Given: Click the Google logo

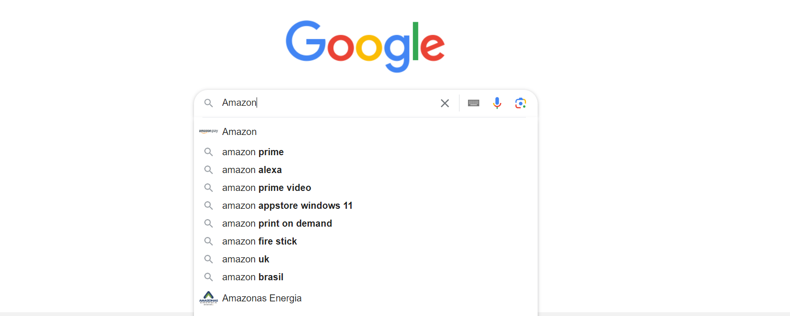Looking at the screenshot, I should 365,46.
